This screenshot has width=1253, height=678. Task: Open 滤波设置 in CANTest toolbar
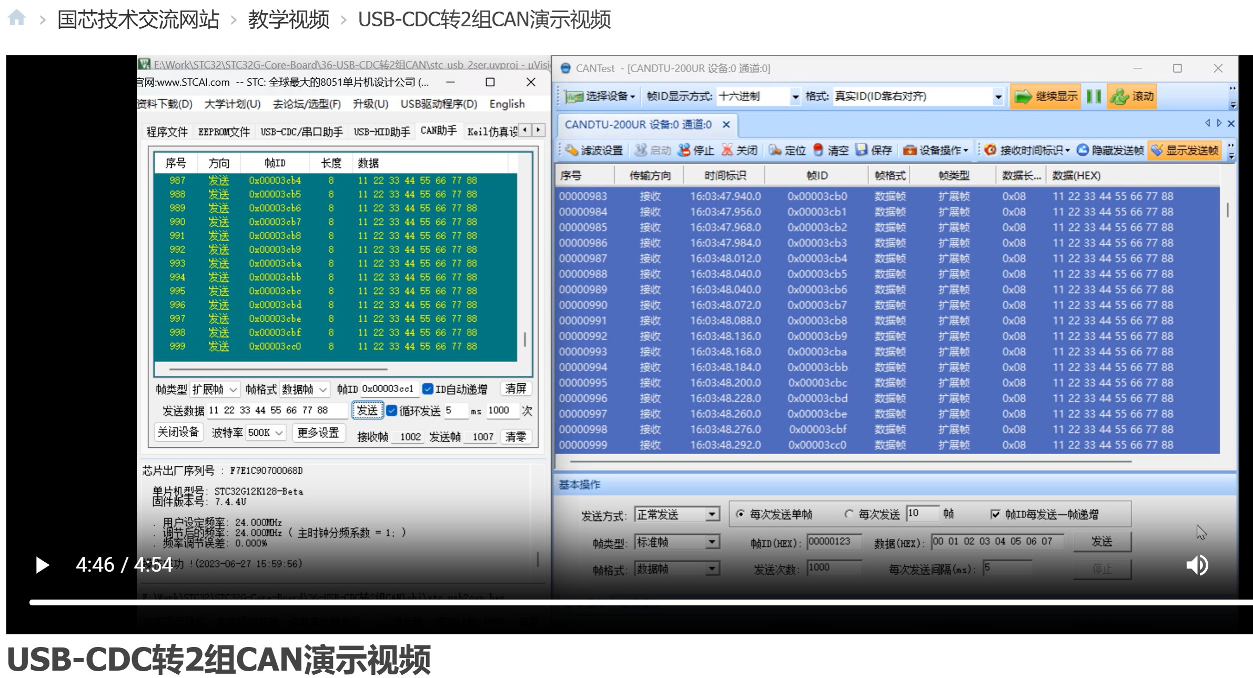[x=594, y=150]
